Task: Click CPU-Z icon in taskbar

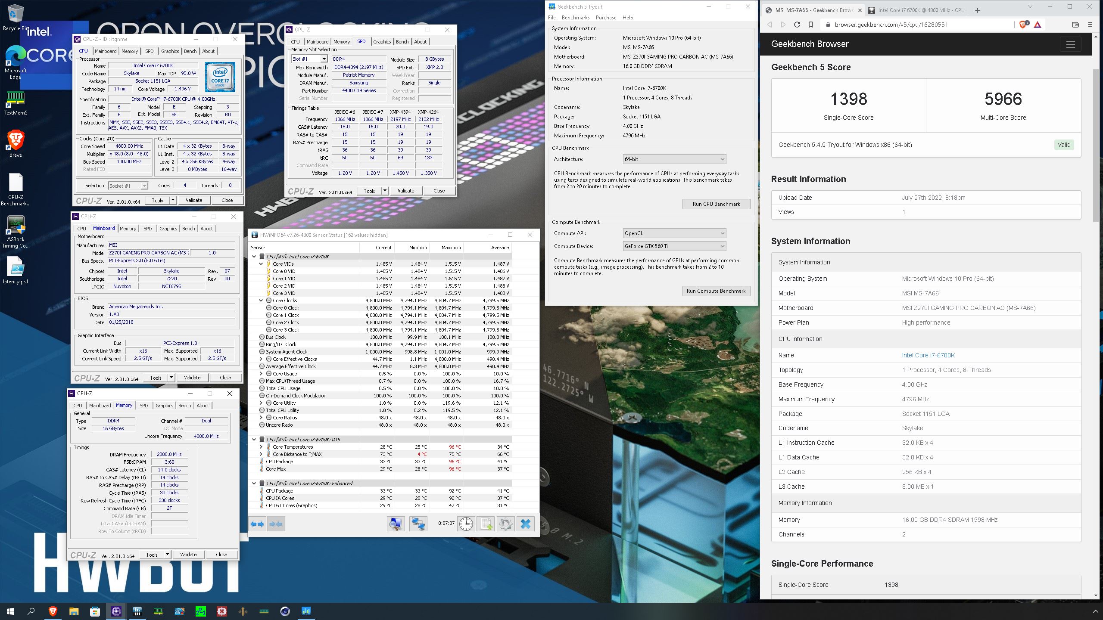Action: (116, 611)
